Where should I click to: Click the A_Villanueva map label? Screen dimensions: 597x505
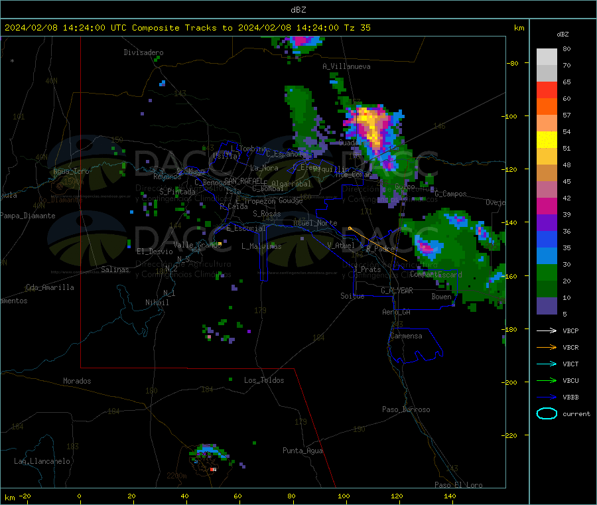coord(346,66)
